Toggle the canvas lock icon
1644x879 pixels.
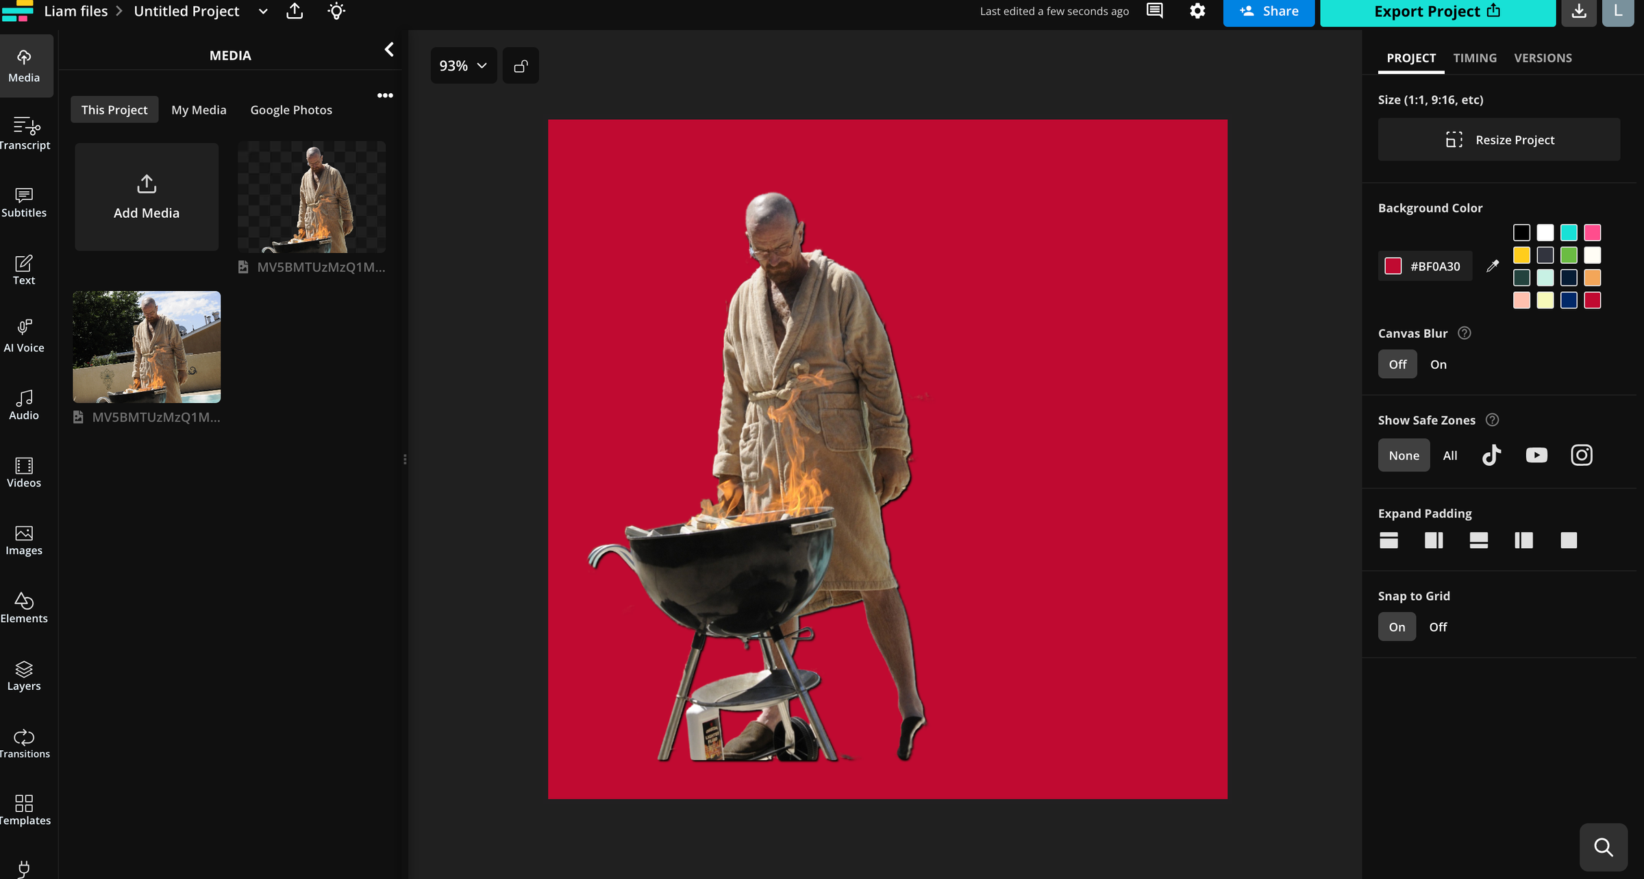point(521,65)
